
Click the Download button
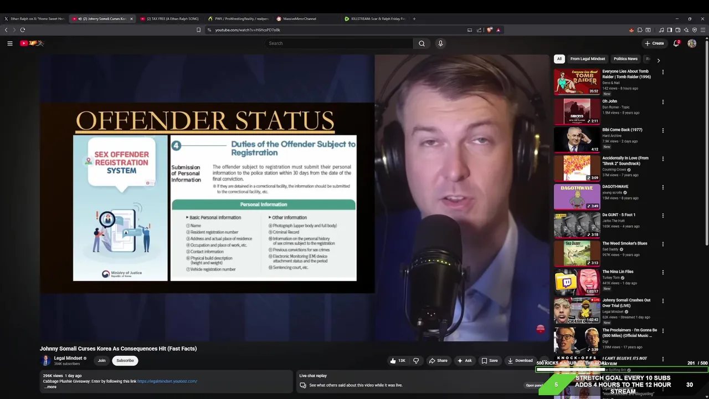pyautogui.click(x=520, y=361)
